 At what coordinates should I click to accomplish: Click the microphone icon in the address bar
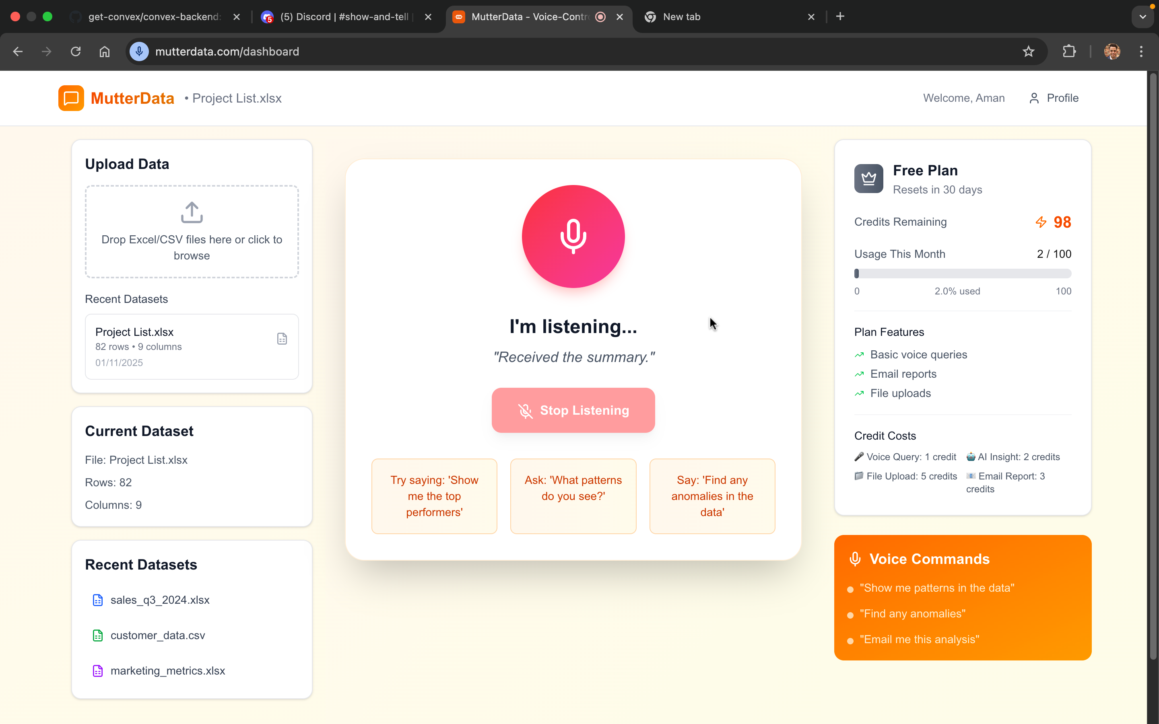click(x=139, y=52)
